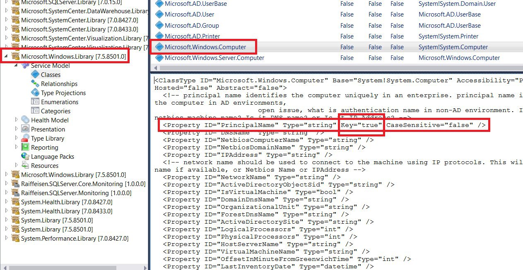Viewport: 523px width, 270px height.
Task: Expand the Presentation branch
Action: pyautogui.click(x=17, y=129)
